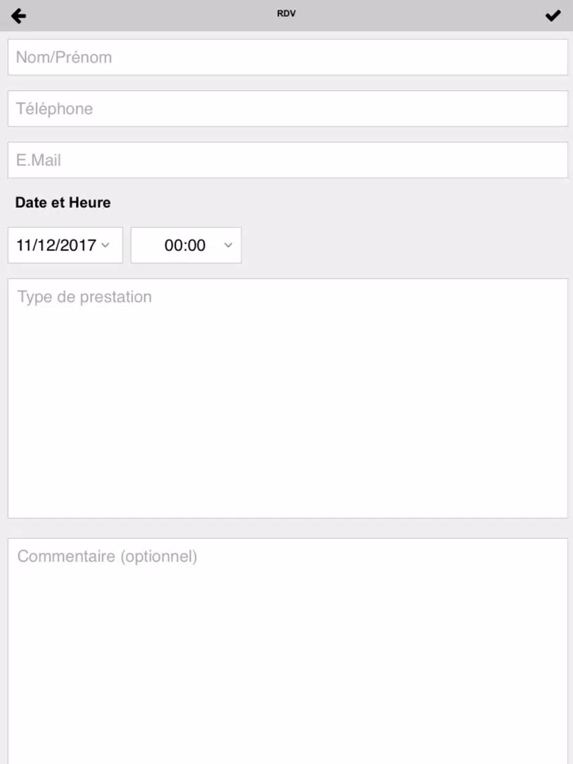Click the Nom/Prénom placeholder text

[64, 57]
